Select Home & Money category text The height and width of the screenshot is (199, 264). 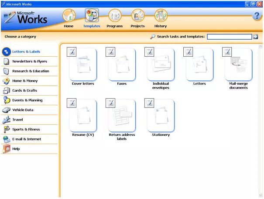click(25, 81)
